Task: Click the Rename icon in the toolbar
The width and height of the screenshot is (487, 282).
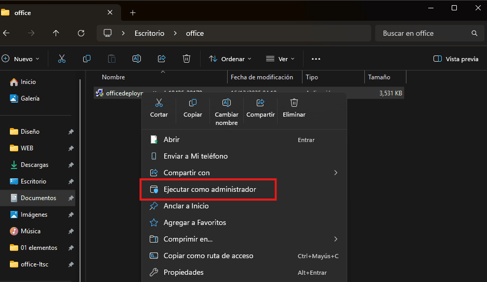Action: click(137, 59)
